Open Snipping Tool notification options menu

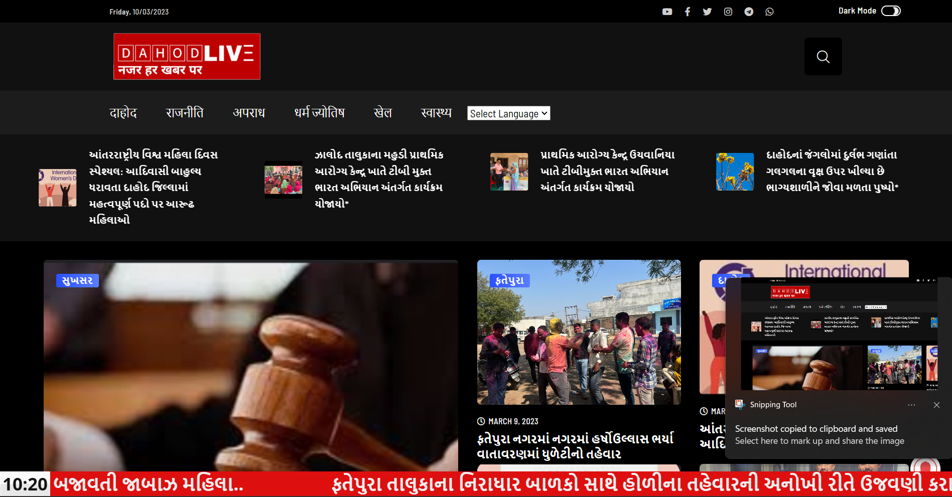pyautogui.click(x=911, y=405)
